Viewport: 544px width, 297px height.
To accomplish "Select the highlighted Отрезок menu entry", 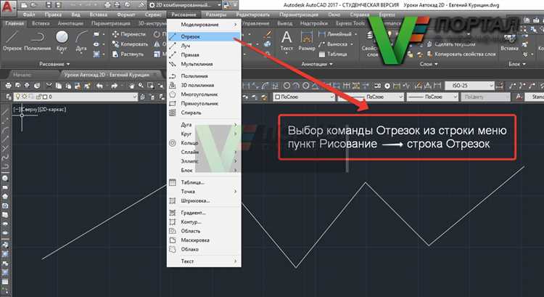I will click(204, 36).
